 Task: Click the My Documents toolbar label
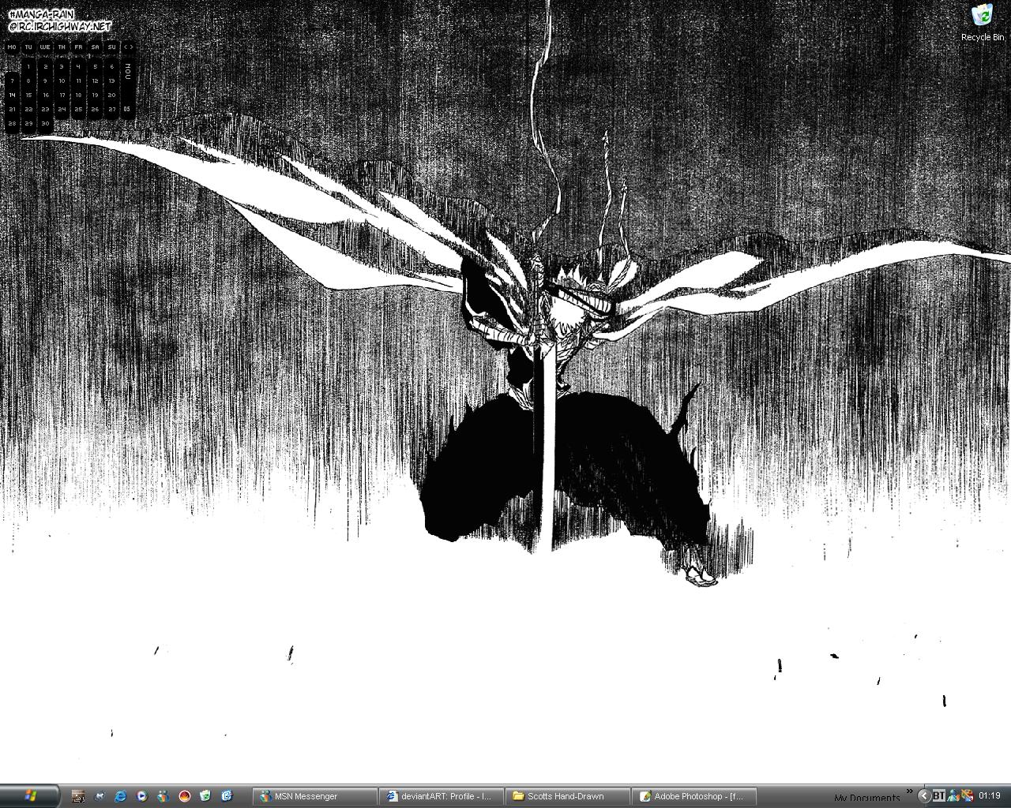pyautogui.click(x=867, y=798)
